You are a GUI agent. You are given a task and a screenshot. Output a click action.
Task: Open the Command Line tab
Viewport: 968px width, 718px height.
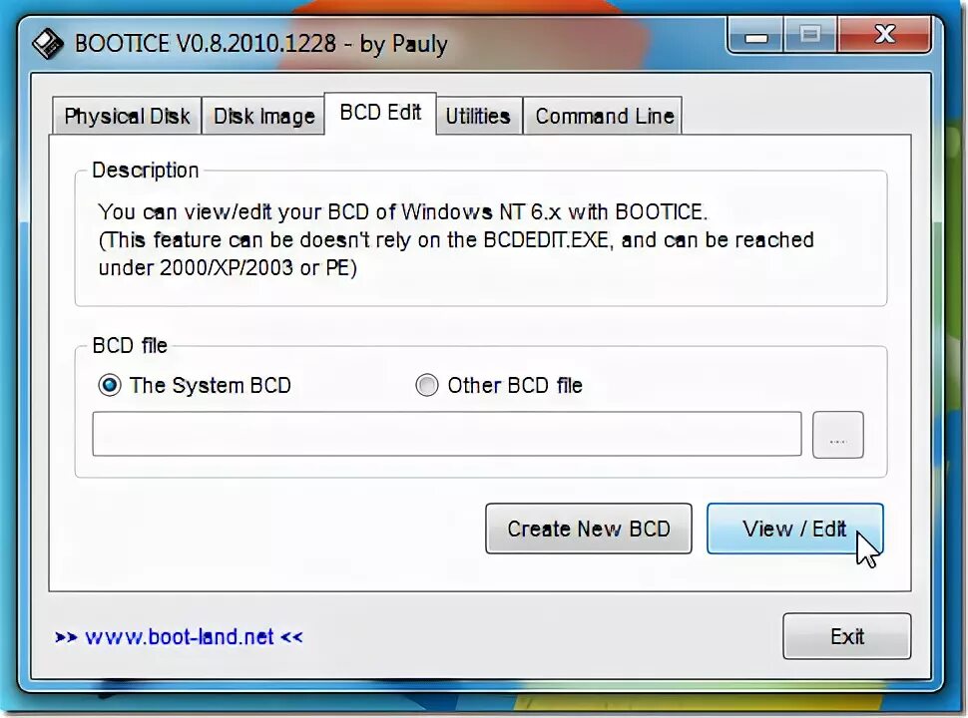click(x=603, y=116)
